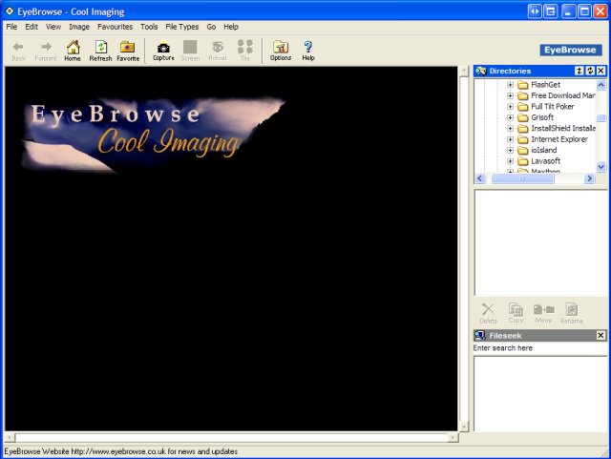Click the Fileseek search input field
Viewport: 611px width, 459px height.
pos(539,348)
